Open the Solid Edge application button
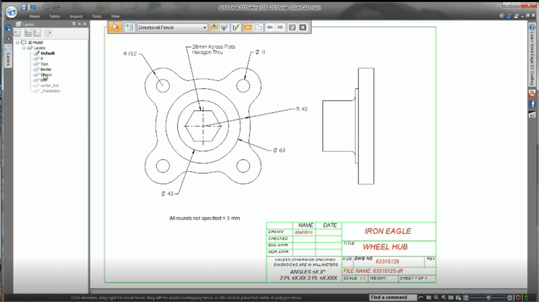 click(11, 11)
